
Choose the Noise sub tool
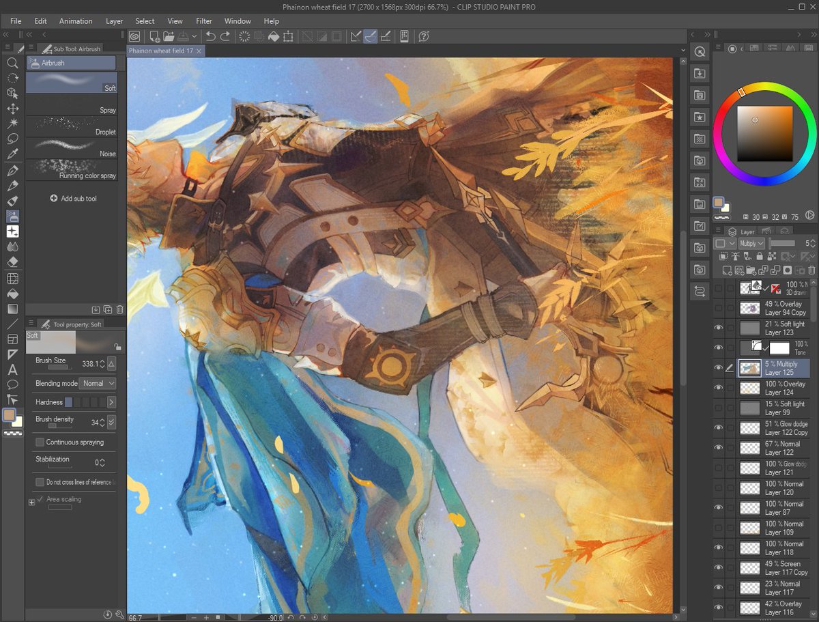coord(72,148)
